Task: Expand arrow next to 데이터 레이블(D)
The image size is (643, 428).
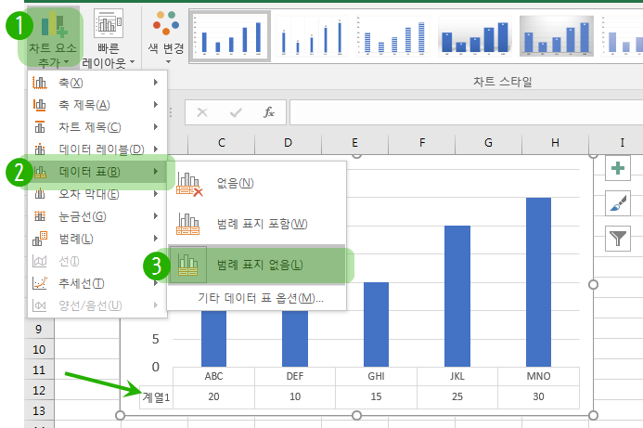Action: 156,149
